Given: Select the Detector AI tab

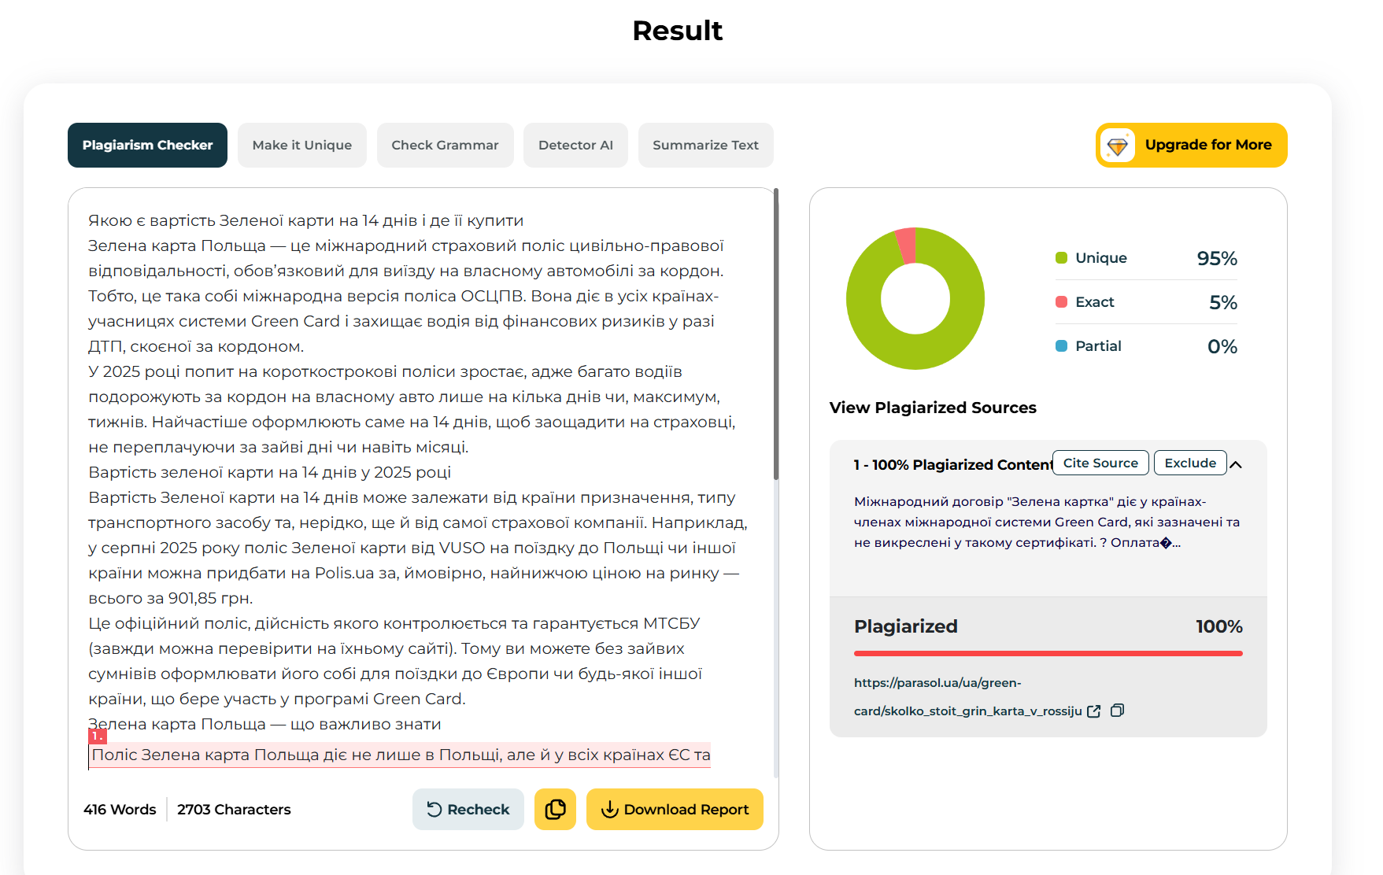Looking at the screenshot, I should [x=575, y=145].
